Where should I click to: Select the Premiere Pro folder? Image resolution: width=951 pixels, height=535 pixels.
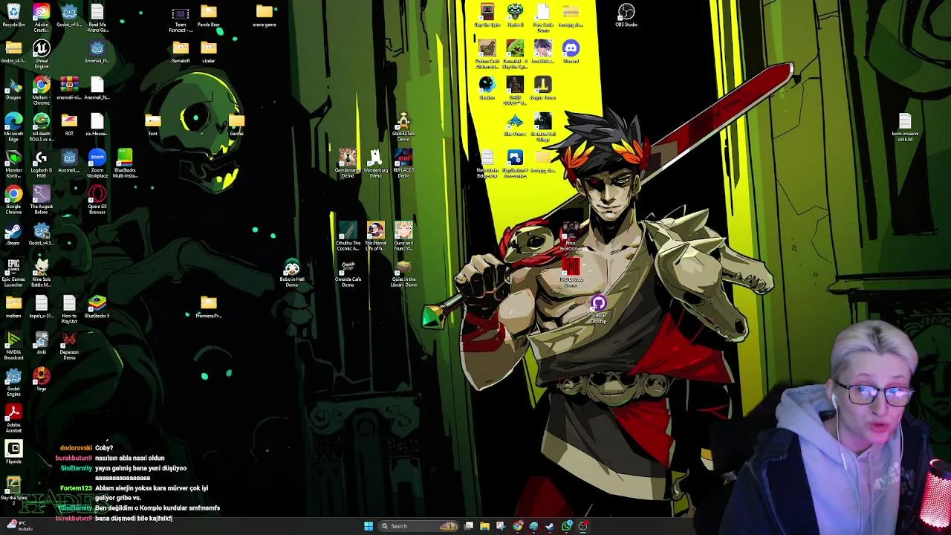coord(208,306)
